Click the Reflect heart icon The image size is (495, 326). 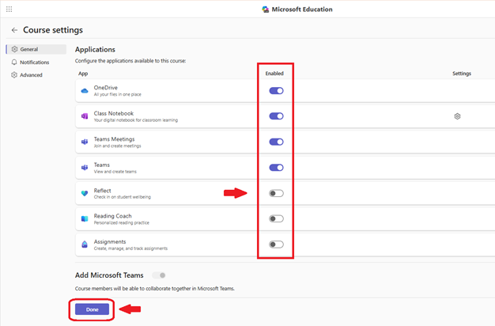click(85, 193)
